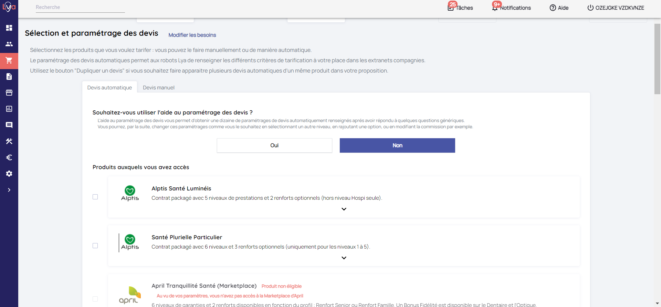This screenshot has width=661, height=307.
Task: Expand the left sidebar with arrow
Action: (9, 190)
